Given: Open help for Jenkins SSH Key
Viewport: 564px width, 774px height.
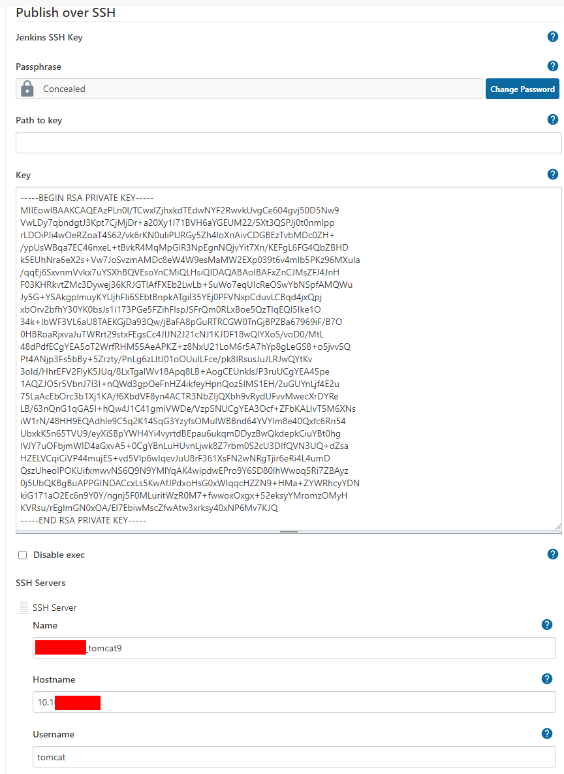Looking at the screenshot, I should pyautogui.click(x=553, y=37).
